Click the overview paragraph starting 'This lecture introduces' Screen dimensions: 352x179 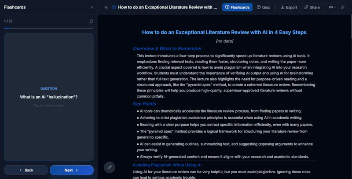tap(226, 76)
